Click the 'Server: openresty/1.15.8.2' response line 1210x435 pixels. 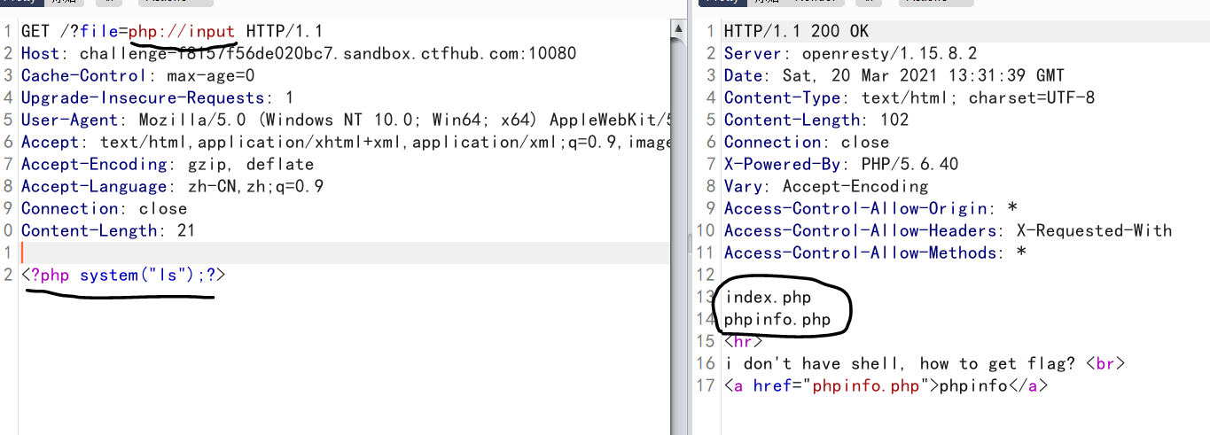point(851,53)
